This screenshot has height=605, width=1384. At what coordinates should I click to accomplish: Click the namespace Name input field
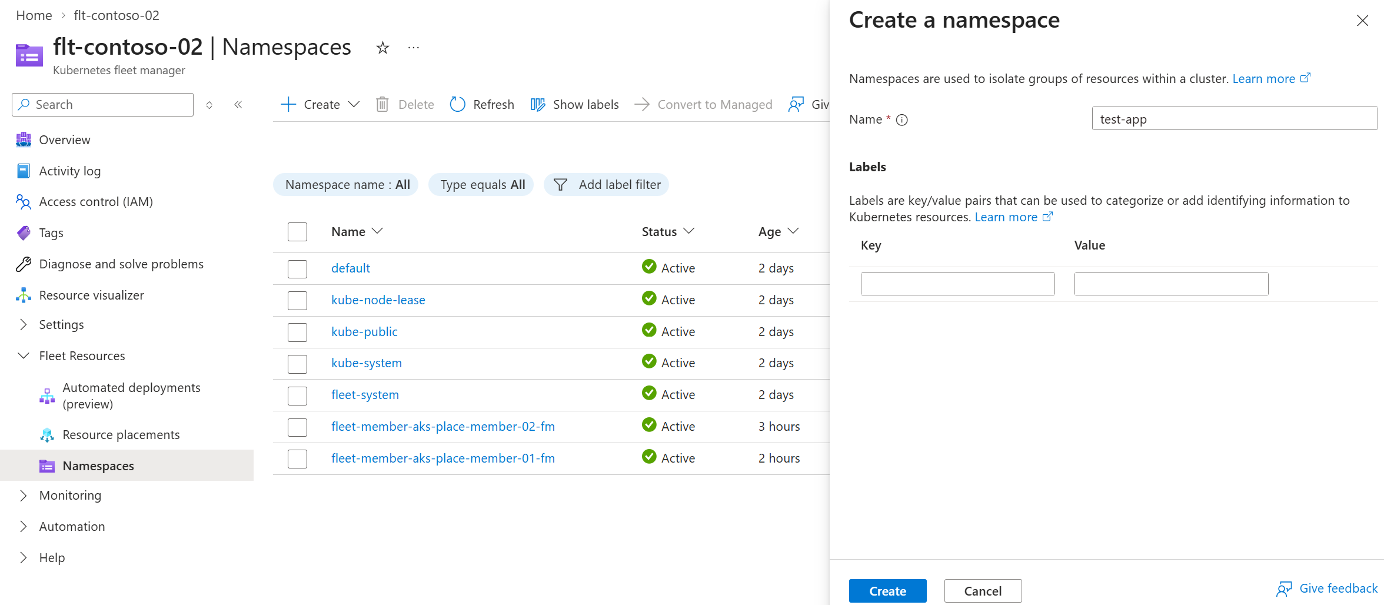click(1235, 118)
